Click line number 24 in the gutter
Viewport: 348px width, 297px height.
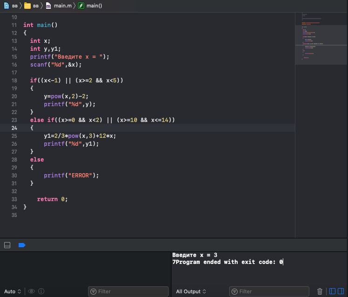14,128
